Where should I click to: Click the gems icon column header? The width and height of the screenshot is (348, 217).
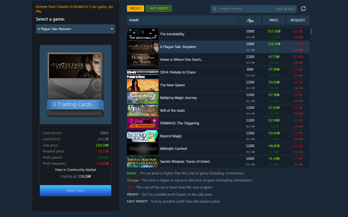click(250, 20)
